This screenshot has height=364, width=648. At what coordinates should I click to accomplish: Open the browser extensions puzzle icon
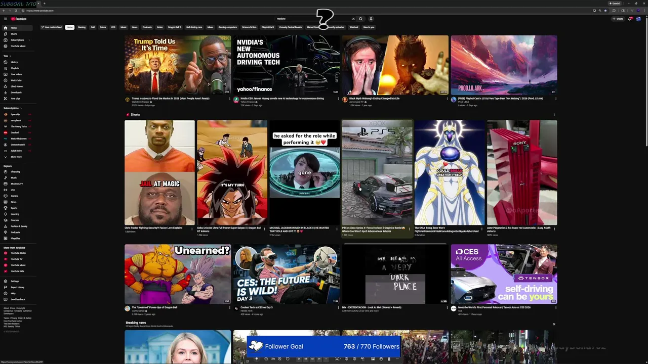[614, 11]
